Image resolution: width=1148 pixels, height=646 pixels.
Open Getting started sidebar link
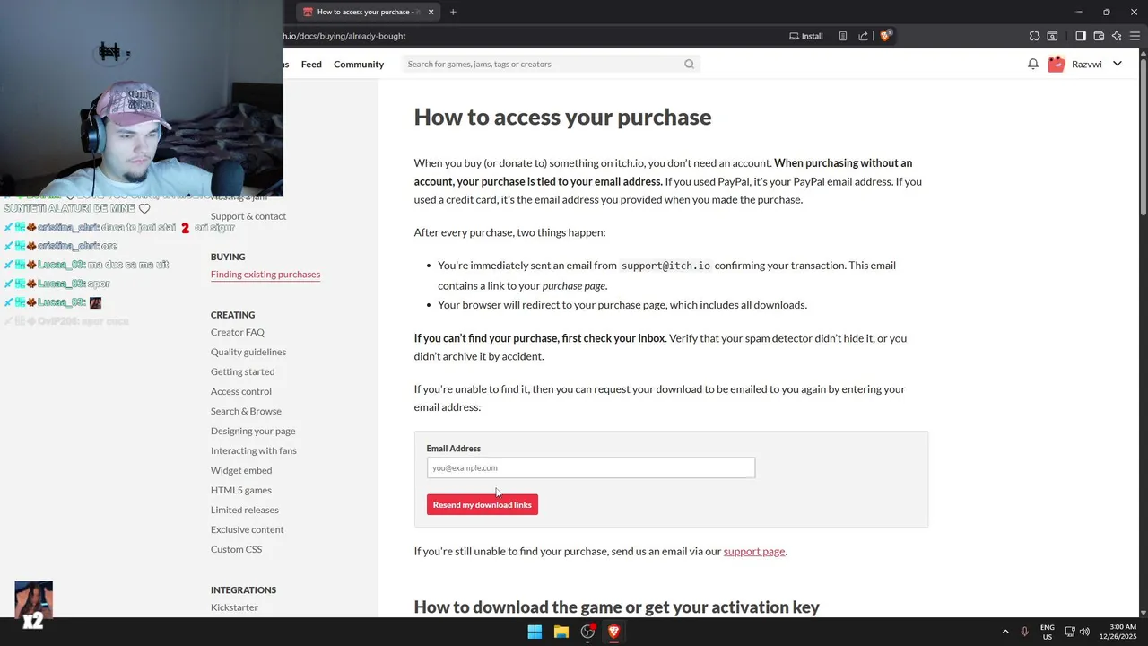(242, 371)
